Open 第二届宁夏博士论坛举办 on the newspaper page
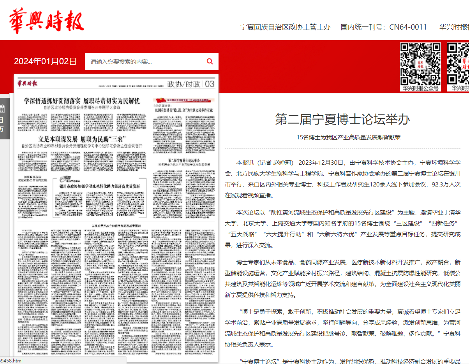469x364 pixels. pos(184,160)
